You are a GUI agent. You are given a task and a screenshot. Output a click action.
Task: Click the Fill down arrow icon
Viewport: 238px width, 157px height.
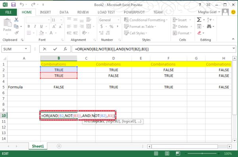(x=199, y=26)
